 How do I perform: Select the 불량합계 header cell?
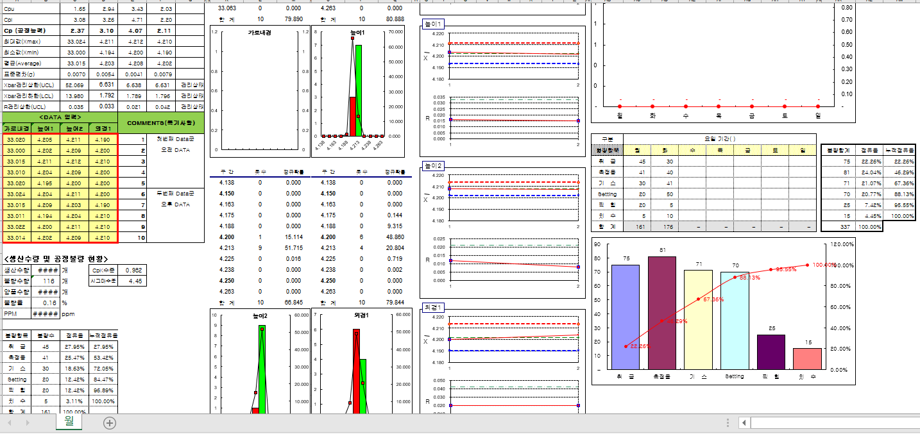click(837, 149)
